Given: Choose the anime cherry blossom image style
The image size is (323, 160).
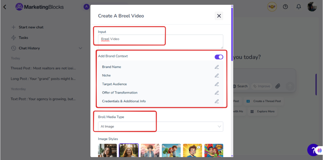Looking at the screenshot, I should (x=150, y=151).
